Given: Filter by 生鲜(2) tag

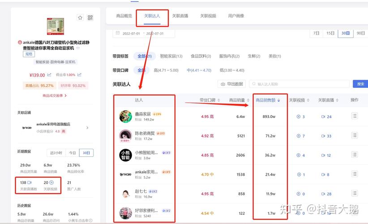Looking at the screenshot, I should pyautogui.click(x=254, y=56).
